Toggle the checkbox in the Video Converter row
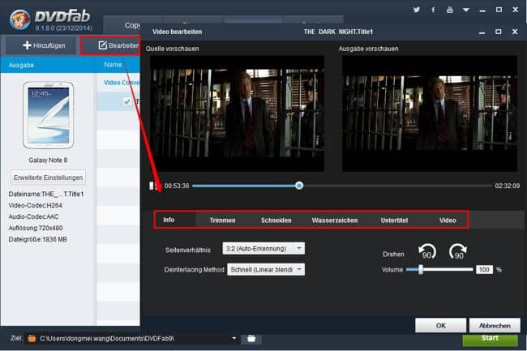This screenshot has height=351, width=527. tap(126, 101)
